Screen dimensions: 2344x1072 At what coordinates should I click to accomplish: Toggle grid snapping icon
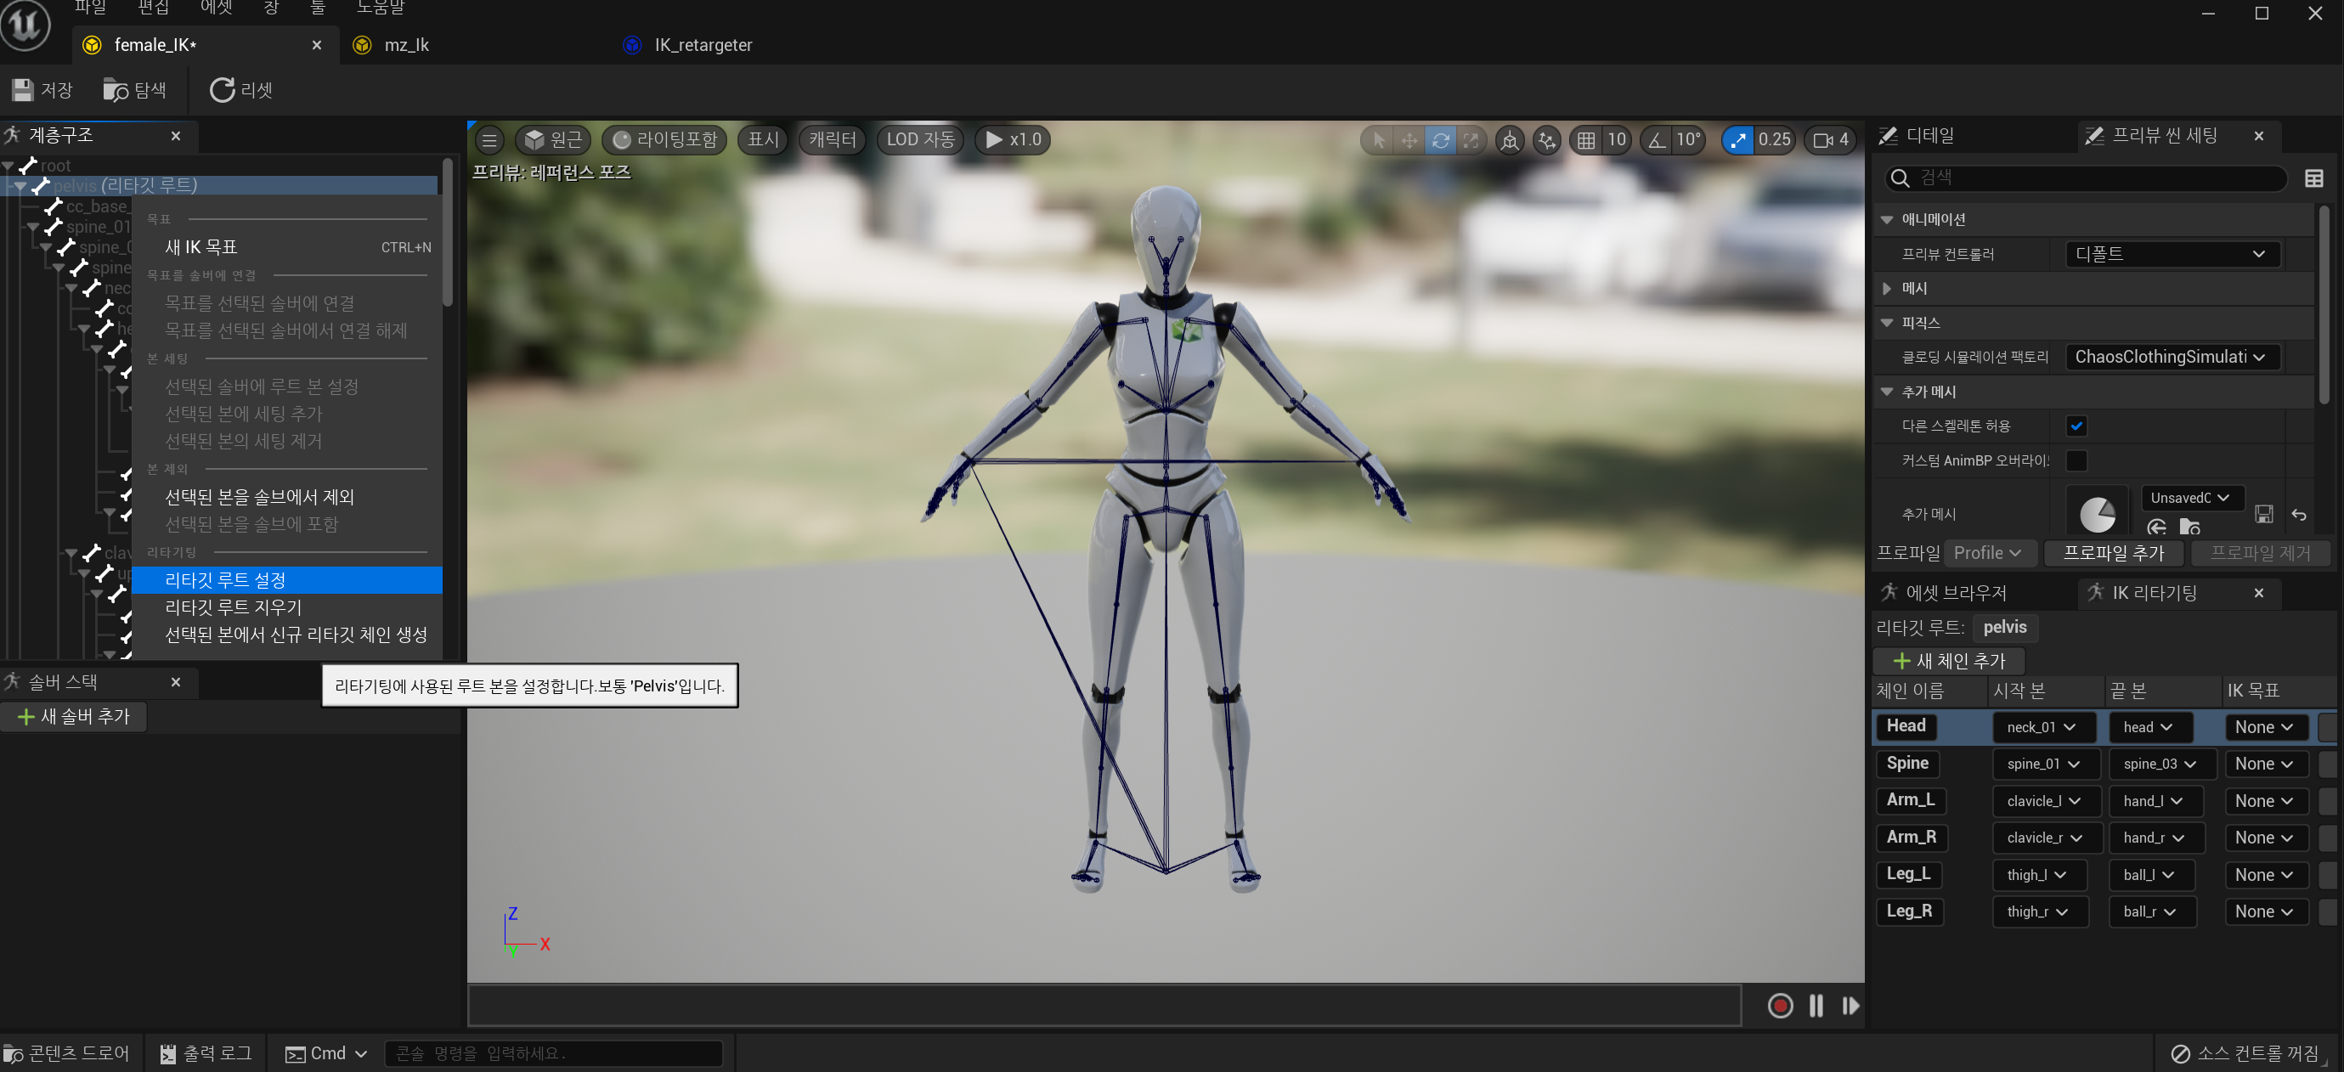pyautogui.click(x=1586, y=140)
